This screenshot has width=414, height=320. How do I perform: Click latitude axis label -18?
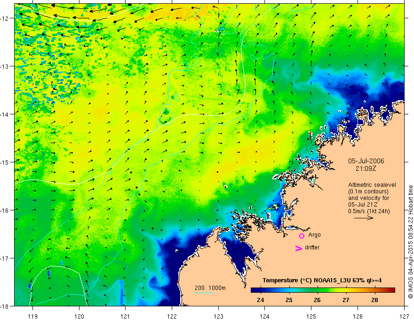pyautogui.click(x=5, y=306)
